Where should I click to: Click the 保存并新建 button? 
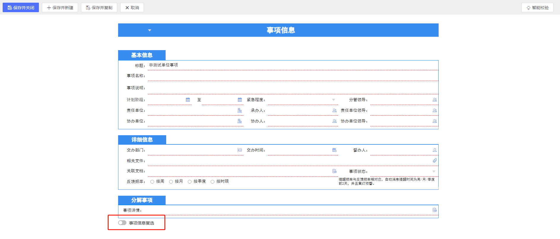[60, 8]
